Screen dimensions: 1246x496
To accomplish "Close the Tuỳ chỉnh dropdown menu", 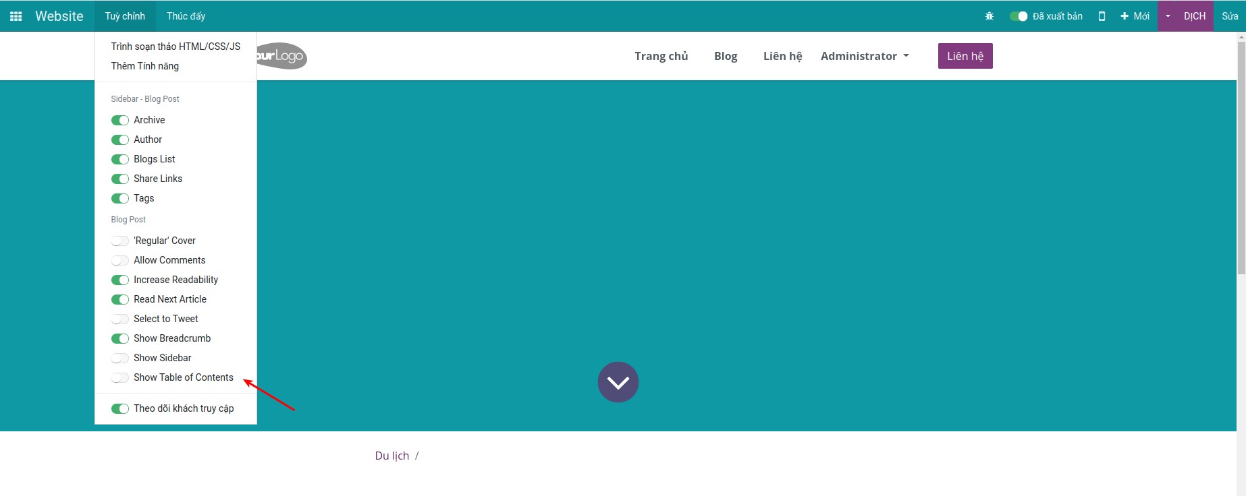I will pos(125,16).
